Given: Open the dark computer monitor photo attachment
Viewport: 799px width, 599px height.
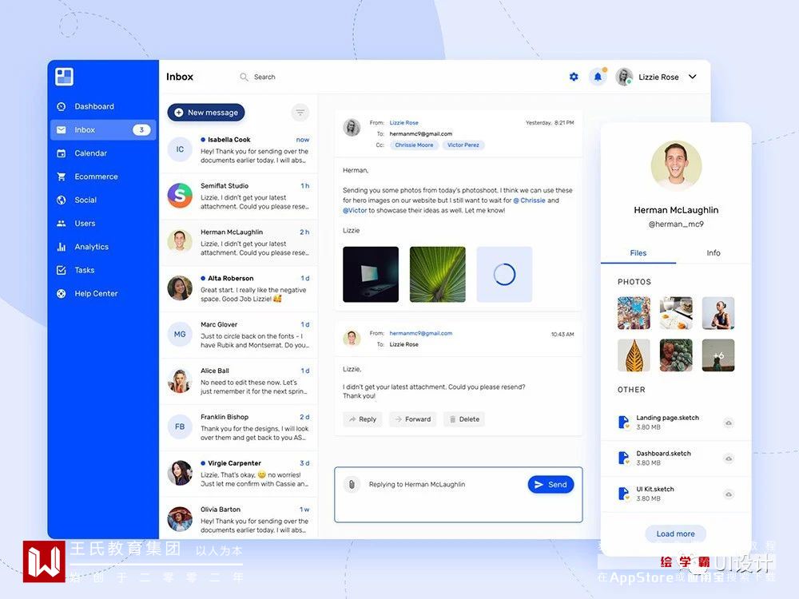Looking at the screenshot, I should pos(371,275).
